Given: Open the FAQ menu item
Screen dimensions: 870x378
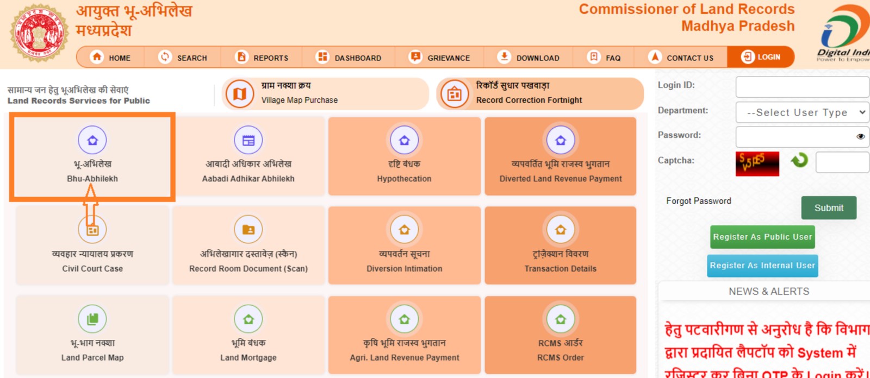Looking at the screenshot, I should (613, 58).
